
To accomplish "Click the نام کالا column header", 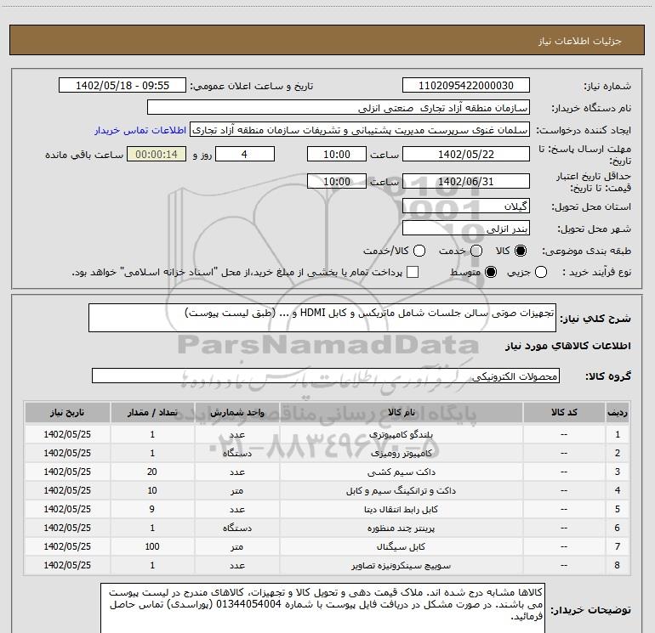I will [x=401, y=413].
